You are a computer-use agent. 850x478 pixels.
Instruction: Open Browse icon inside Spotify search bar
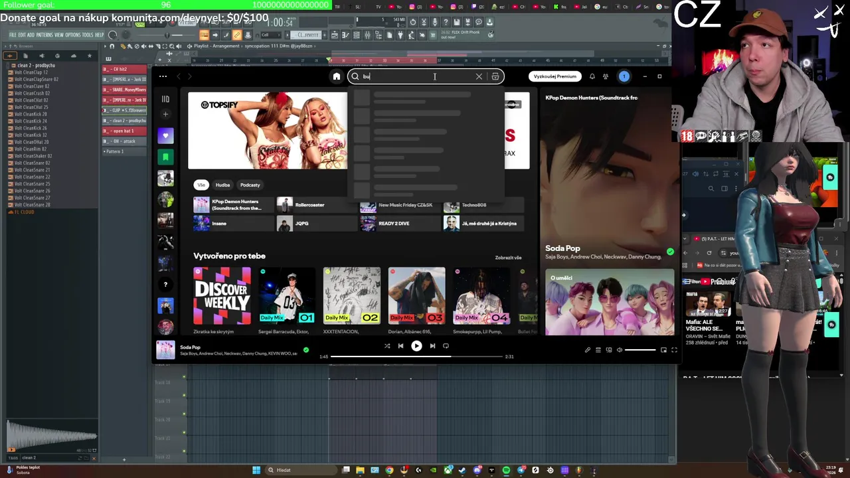[x=495, y=76]
